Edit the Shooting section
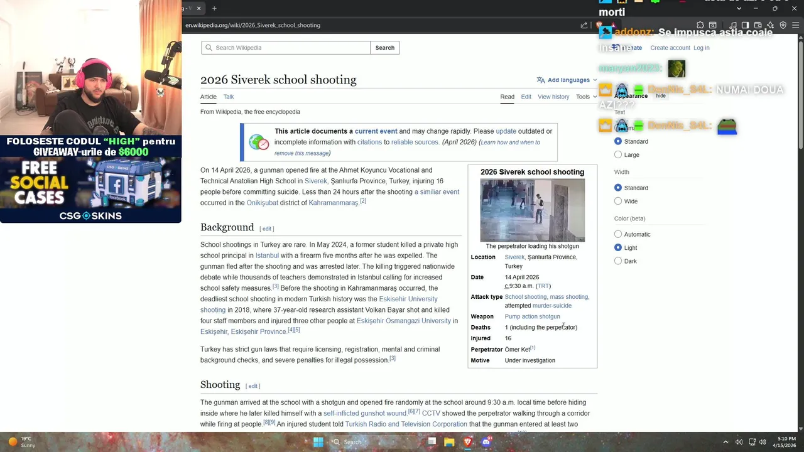This screenshot has height=452, width=804. point(253,386)
